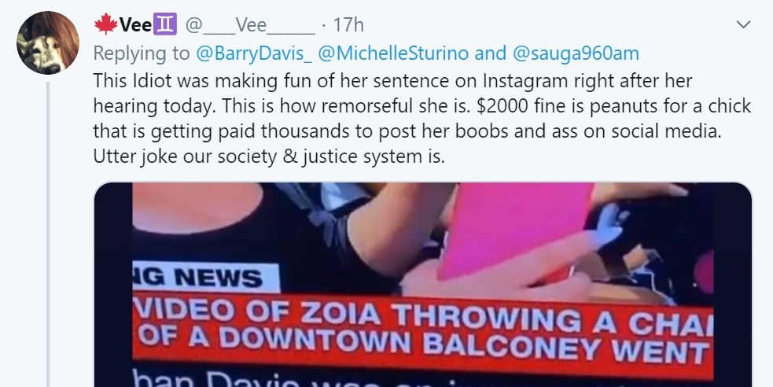Play the embedded news video
This screenshot has height=387, width=773.
422,285
